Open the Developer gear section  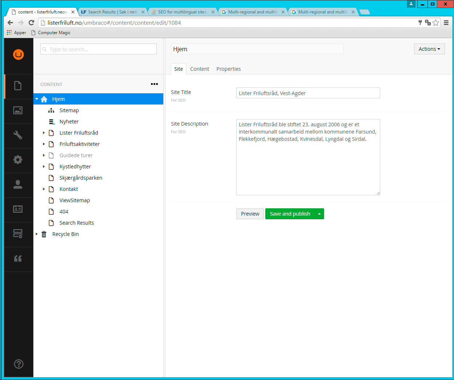[x=18, y=160]
